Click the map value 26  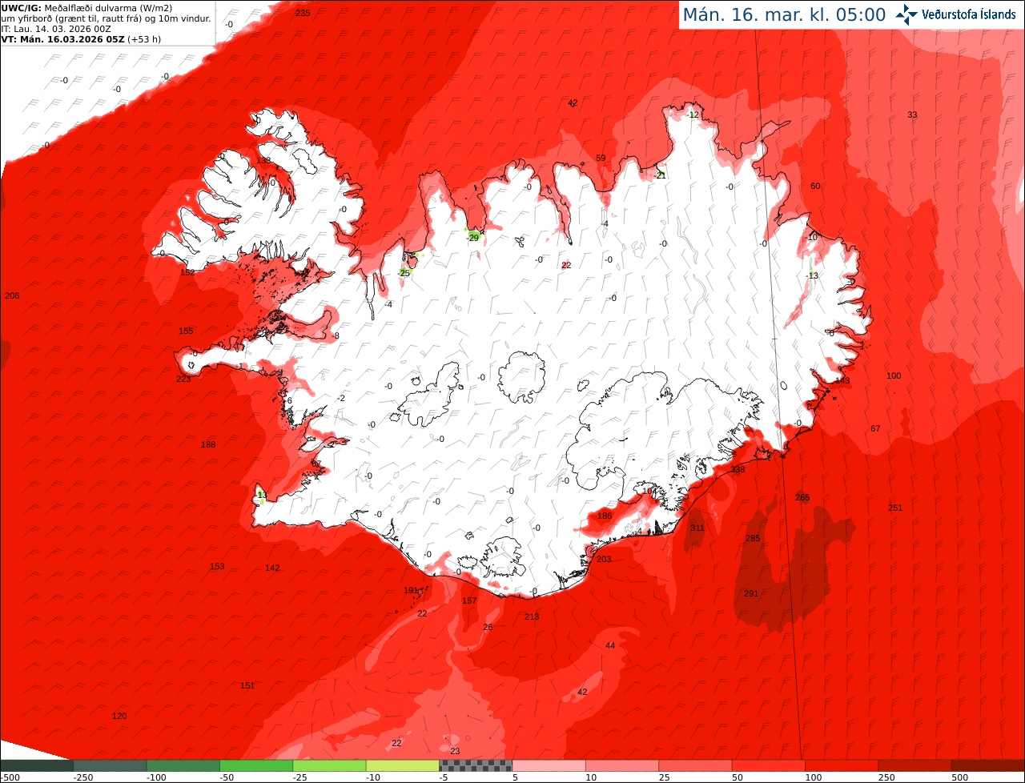[x=488, y=628]
